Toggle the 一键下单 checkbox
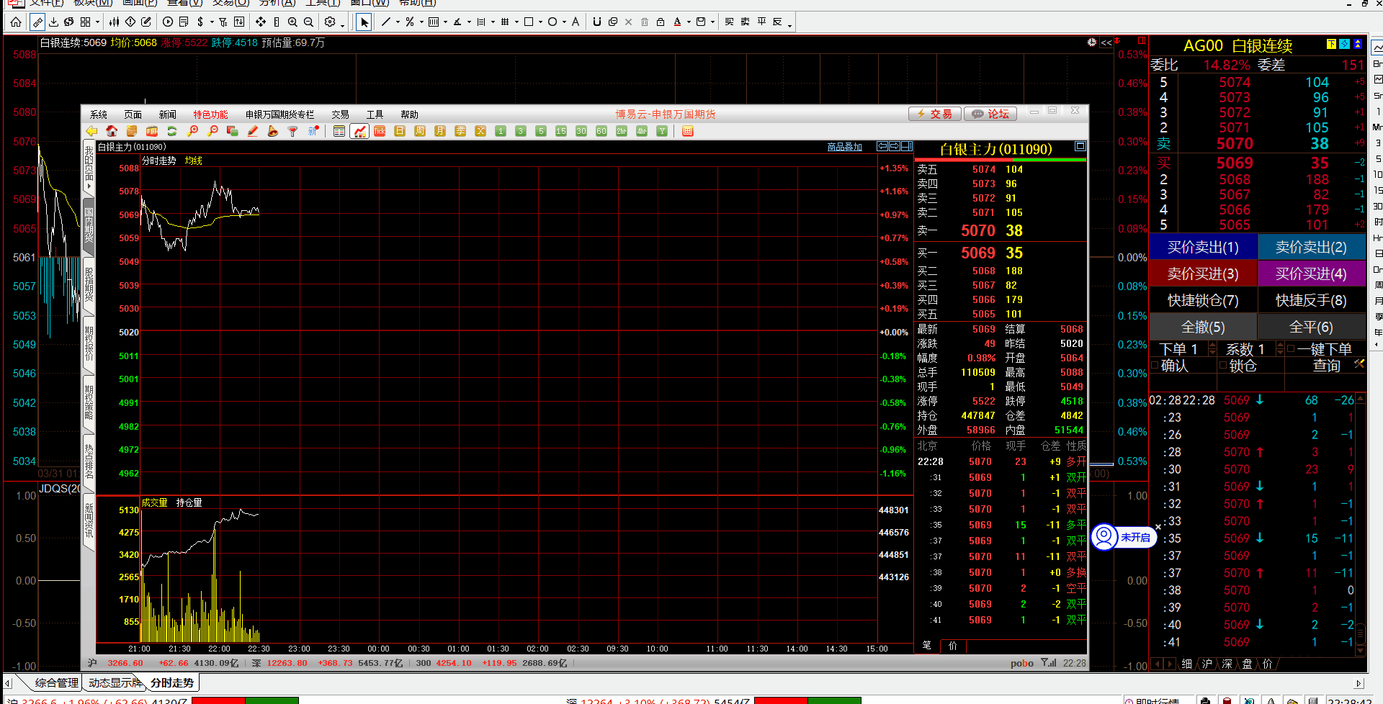This screenshot has height=704, width=1383. click(1292, 349)
